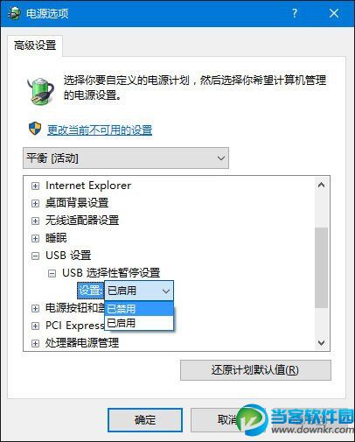
Task: Choose 已禁用 from the dropdown list
Action: pos(139,309)
